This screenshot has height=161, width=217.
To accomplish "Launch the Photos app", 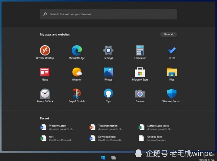I will (108, 74).
